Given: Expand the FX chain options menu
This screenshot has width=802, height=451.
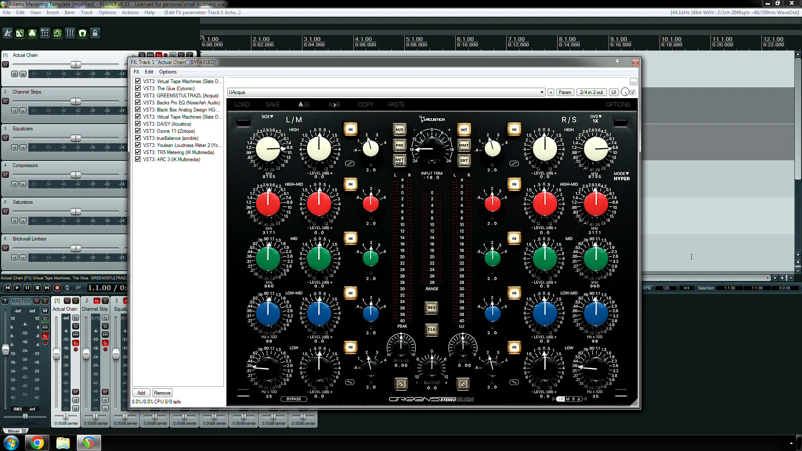Looking at the screenshot, I should click(168, 71).
